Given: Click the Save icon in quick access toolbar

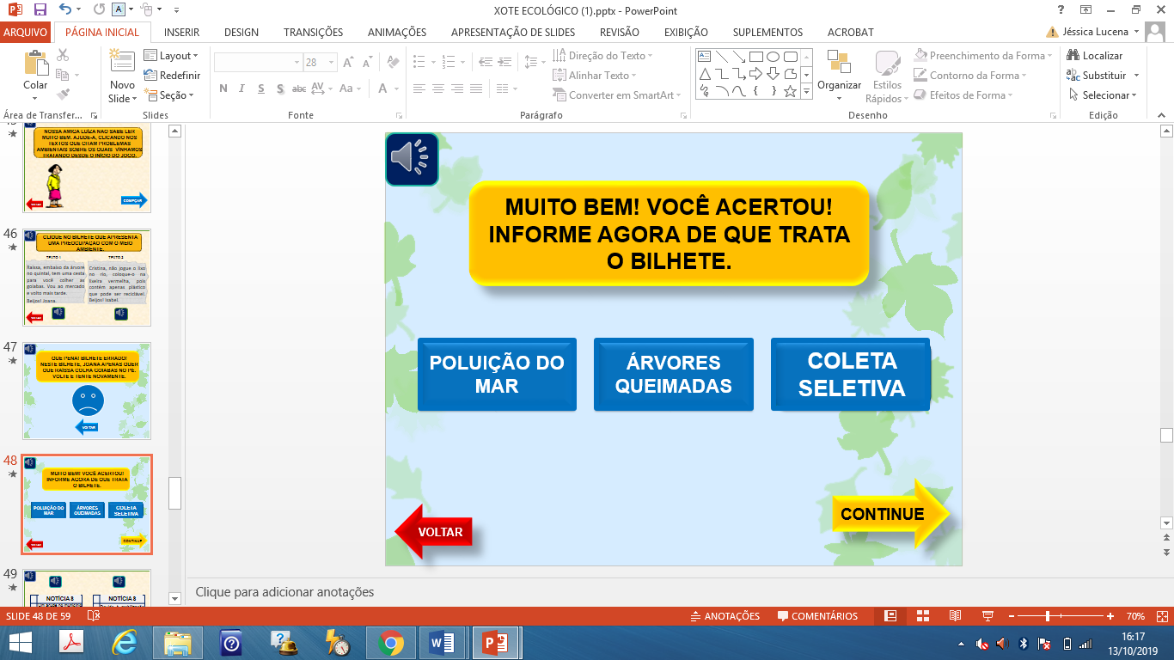Looking at the screenshot, I should (40, 10).
